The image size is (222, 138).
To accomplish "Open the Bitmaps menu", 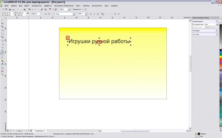I will tap(64, 6).
